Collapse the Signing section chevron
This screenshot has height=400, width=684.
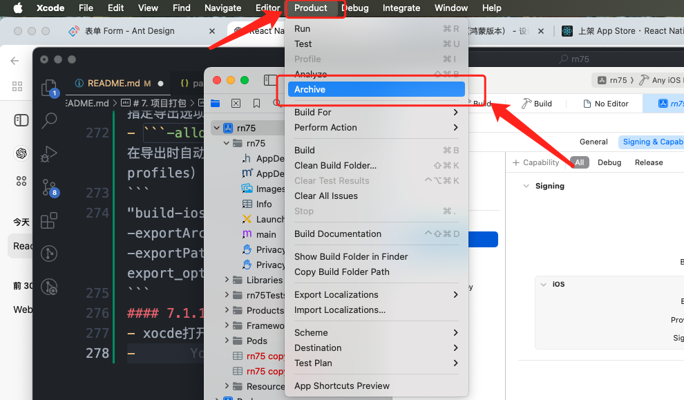[526, 186]
